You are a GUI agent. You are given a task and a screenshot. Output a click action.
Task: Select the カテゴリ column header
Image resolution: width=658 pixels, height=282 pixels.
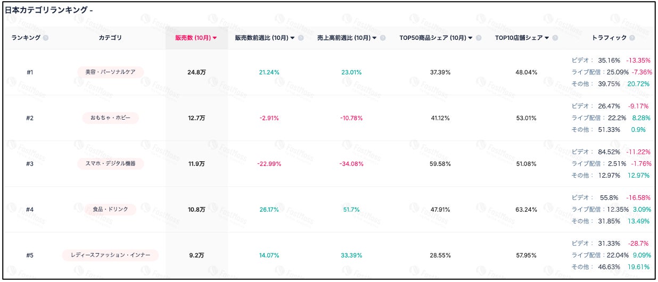coord(110,38)
